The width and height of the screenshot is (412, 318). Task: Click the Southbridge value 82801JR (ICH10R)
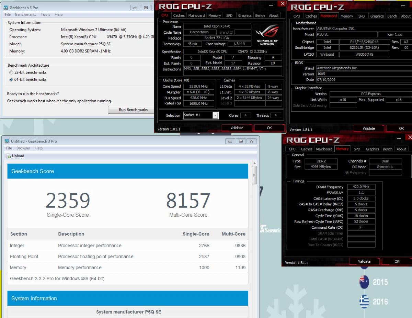[x=365, y=48]
